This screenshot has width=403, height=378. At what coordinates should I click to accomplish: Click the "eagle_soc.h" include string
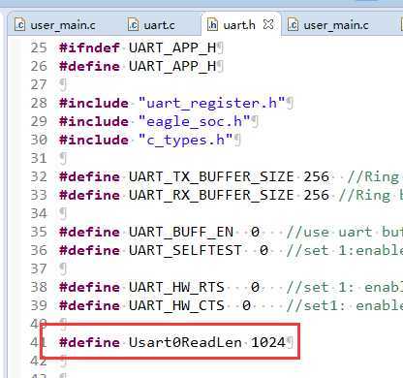[195, 122]
